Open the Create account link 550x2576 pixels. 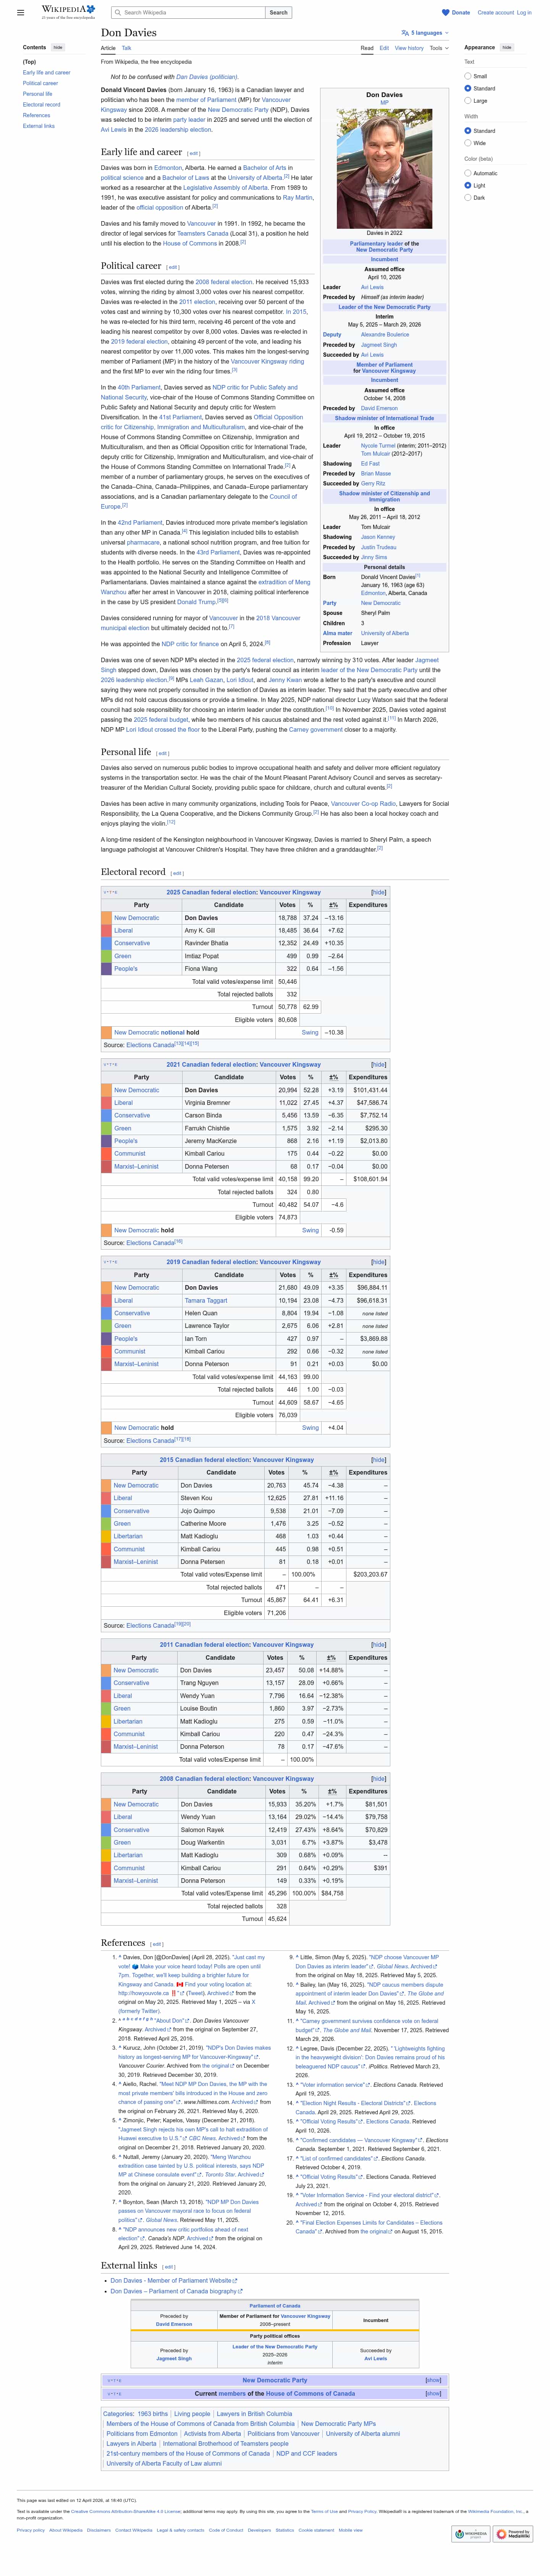coord(495,13)
